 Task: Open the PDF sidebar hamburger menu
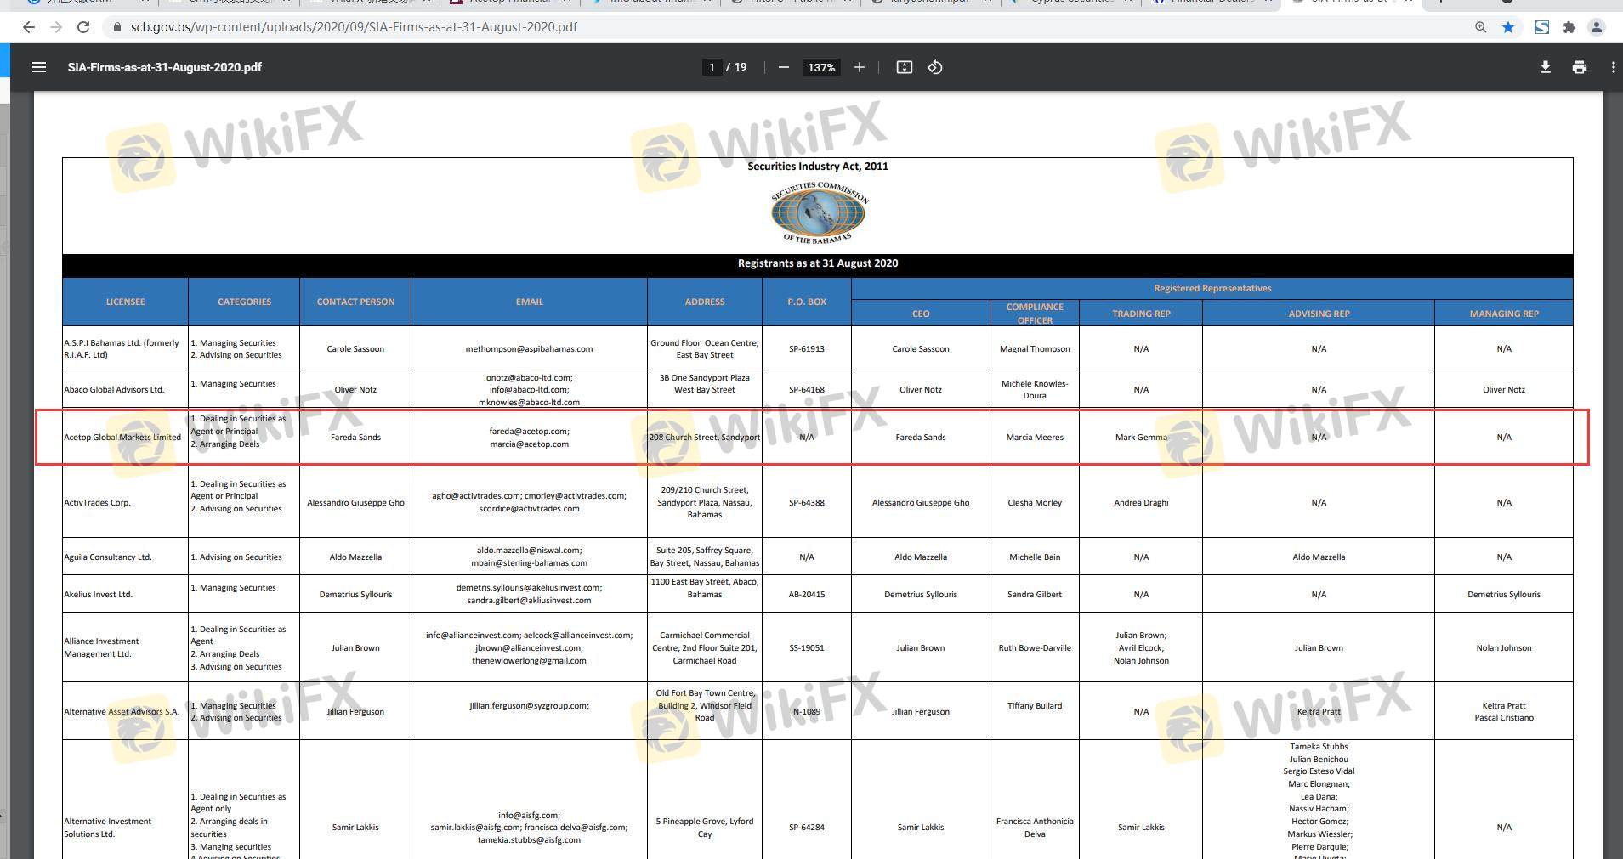[39, 67]
